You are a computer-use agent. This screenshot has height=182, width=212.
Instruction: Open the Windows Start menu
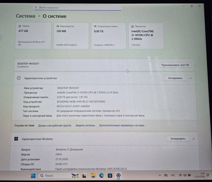pyautogui.click(x=33, y=176)
